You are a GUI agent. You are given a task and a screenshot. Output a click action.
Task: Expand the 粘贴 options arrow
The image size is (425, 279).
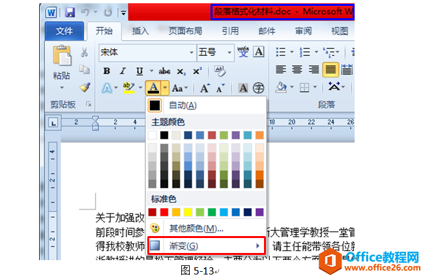[62, 88]
